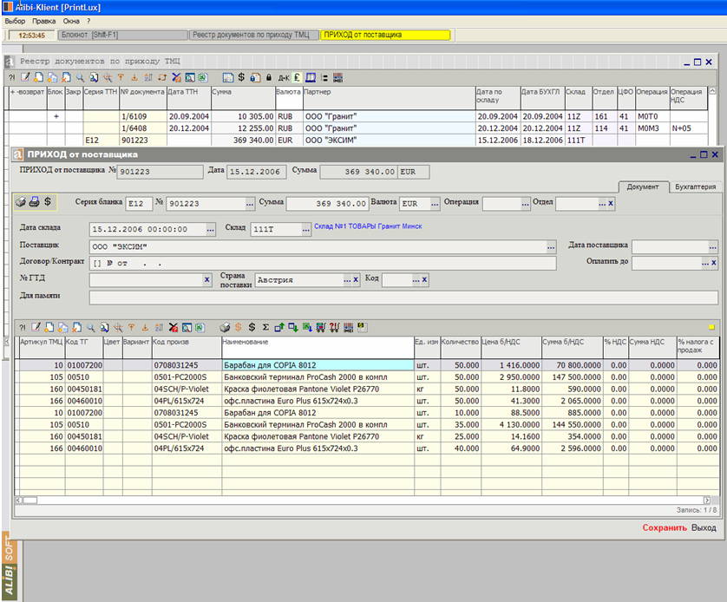Image resolution: width=727 pixels, height=602 pixels.
Task: Click Excel export icon in registry toolbar
Action: point(203,77)
